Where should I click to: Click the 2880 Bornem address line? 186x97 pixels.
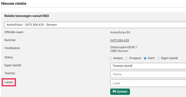(119, 51)
